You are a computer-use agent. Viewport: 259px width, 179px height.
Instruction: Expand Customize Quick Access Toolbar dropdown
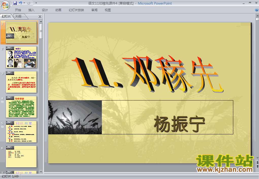coord(36,3)
